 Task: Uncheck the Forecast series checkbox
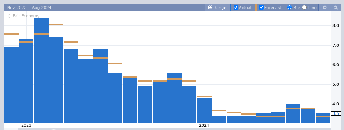pos(261,8)
